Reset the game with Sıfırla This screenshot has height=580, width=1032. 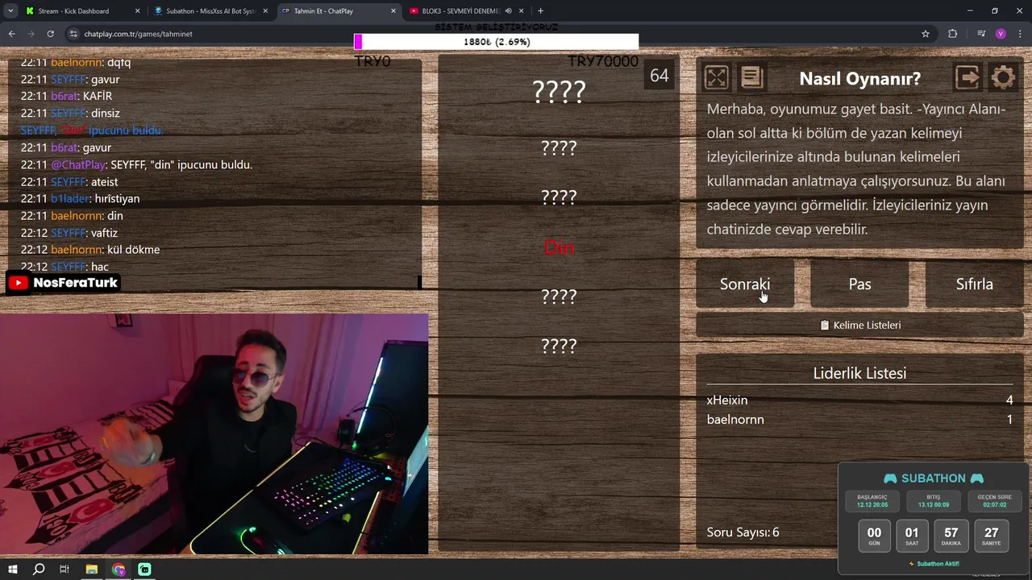(974, 284)
